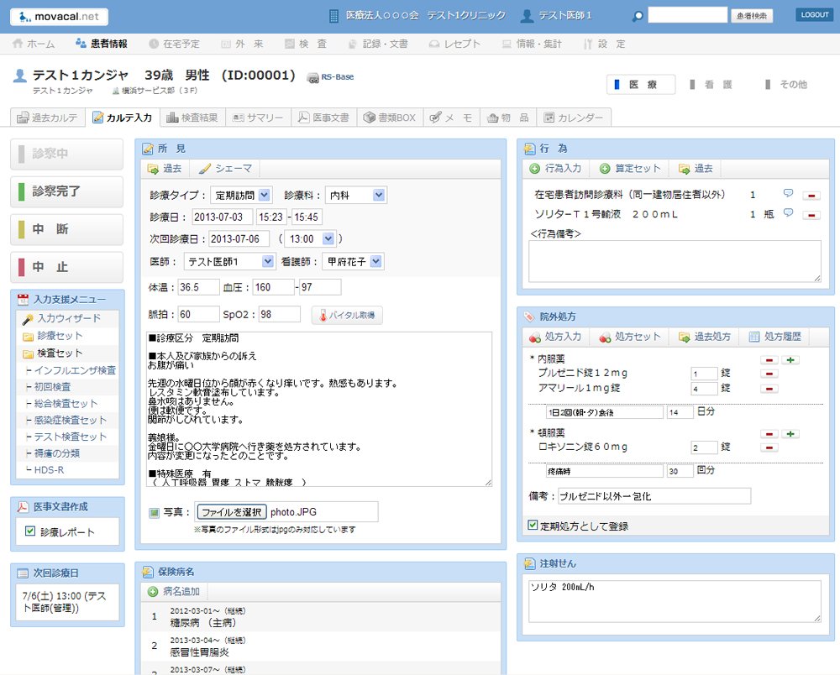Expand 診療セット folder in support menu
The image size is (840, 675).
coord(52,336)
